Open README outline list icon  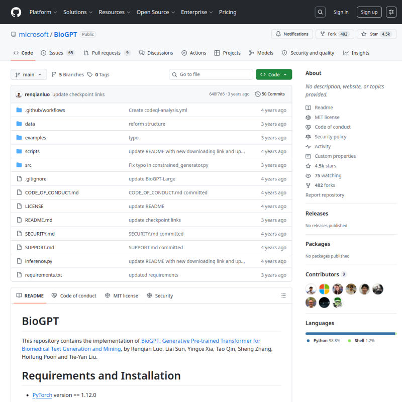283,295
